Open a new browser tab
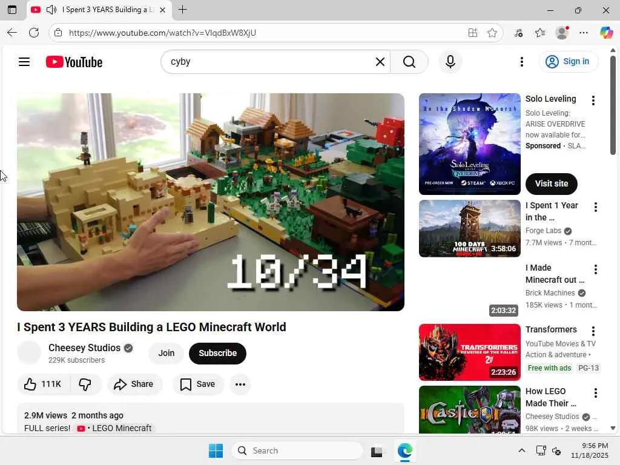620x465 pixels. coord(182,10)
